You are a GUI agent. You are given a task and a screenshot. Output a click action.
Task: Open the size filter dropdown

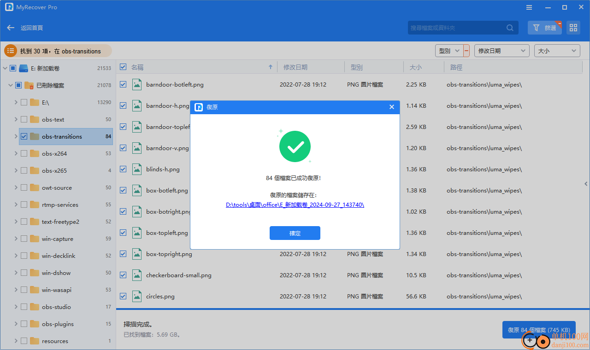pyautogui.click(x=557, y=51)
